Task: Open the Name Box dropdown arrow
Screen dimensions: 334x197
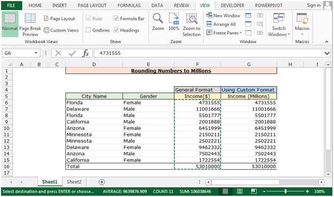Action: (x=36, y=53)
